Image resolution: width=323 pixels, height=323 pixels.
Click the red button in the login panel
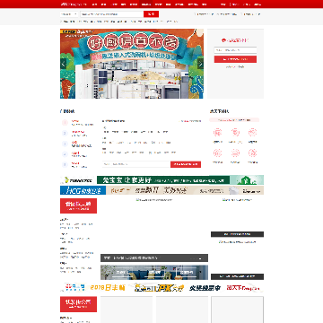point(235,59)
